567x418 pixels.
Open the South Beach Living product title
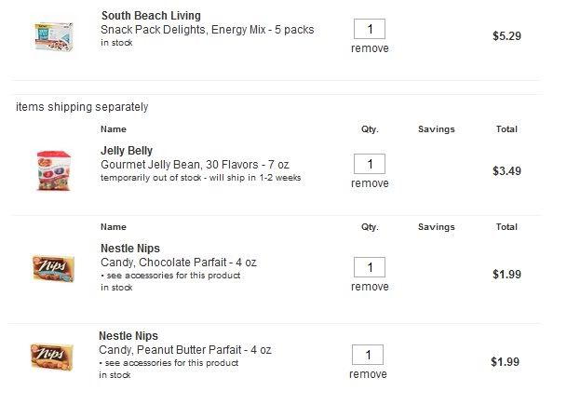pos(151,16)
